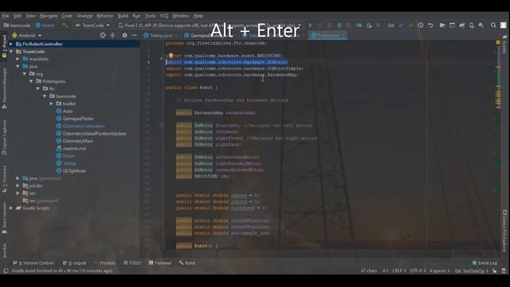The height and width of the screenshot is (287, 510).
Task: Run the app with the green play icon
Action: (x=310, y=25)
